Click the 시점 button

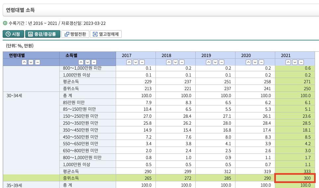click(x=13, y=34)
